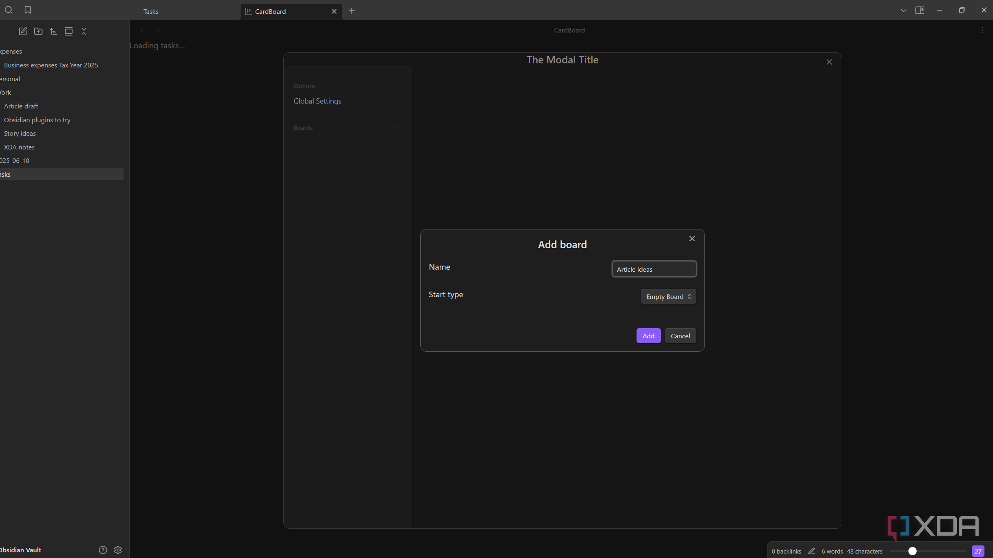The height and width of the screenshot is (558, 993).
Task: Change sort order icon in file explorer
Action: coord(53,31)
